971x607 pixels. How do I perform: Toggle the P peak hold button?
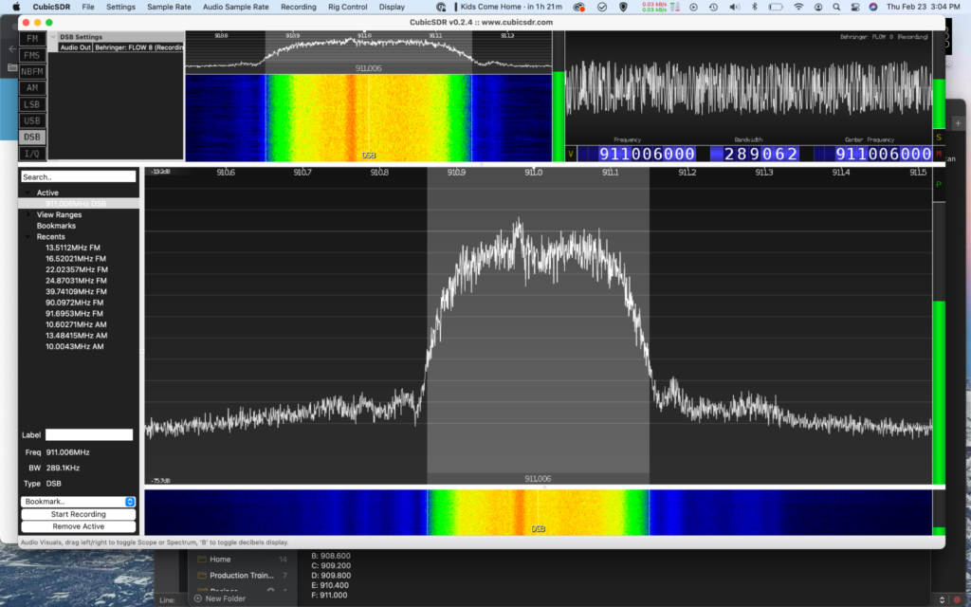pyautogui.click(x=939, y=185)
